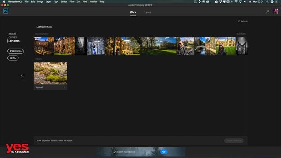Click the Wi-Fi status icon
The height and width of the screenshot is (158, 281).
[x=236, y=2]
